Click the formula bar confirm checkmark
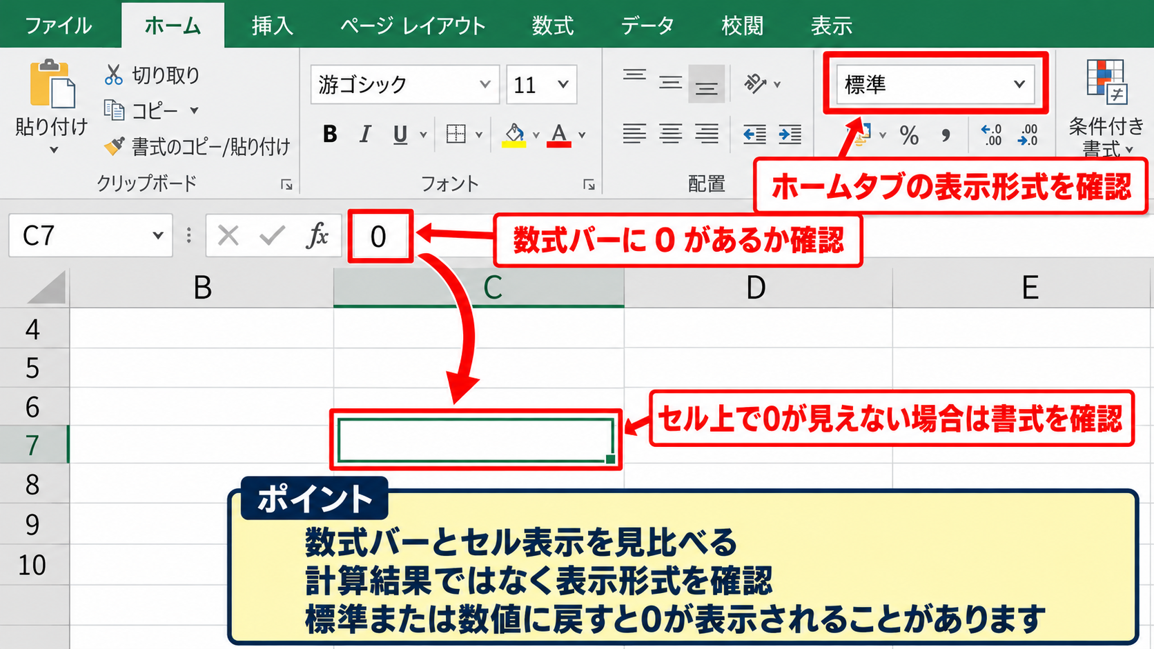 click(273, 236)
